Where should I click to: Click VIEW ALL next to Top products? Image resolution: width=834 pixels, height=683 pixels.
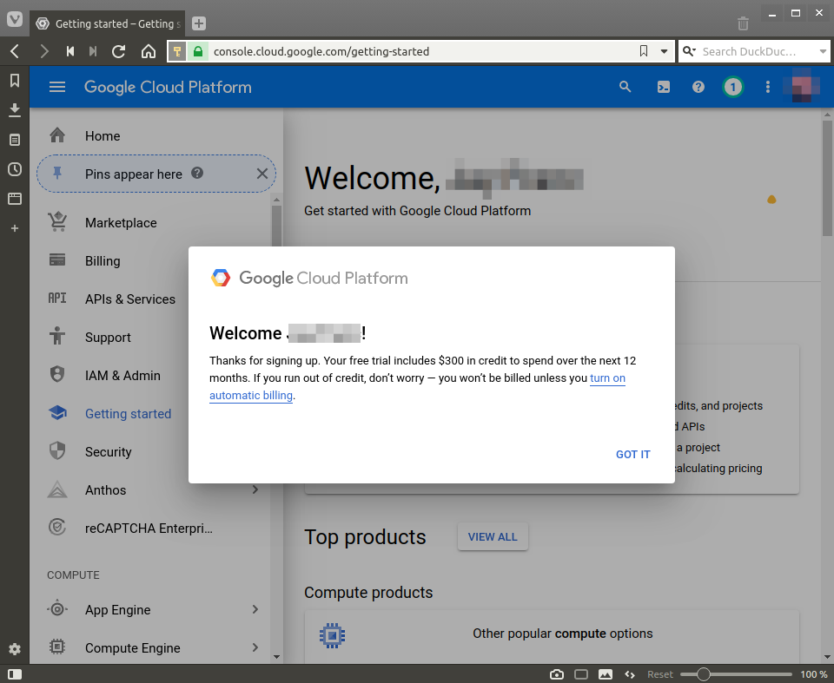[x=493, y=537]
